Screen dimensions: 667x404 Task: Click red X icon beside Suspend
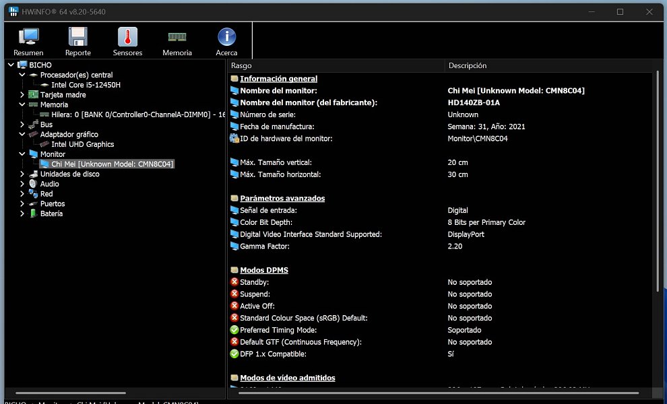point(234,294)
